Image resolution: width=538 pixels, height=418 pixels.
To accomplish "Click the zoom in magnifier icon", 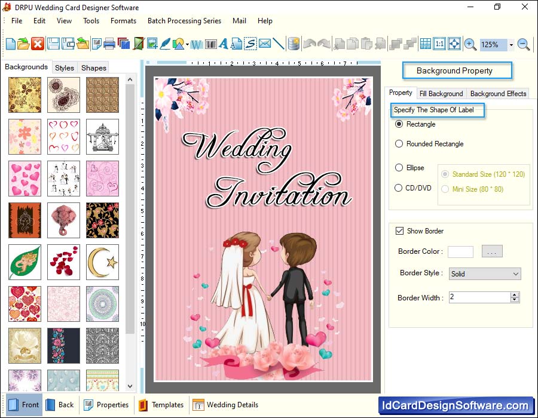I will (470, 44).
